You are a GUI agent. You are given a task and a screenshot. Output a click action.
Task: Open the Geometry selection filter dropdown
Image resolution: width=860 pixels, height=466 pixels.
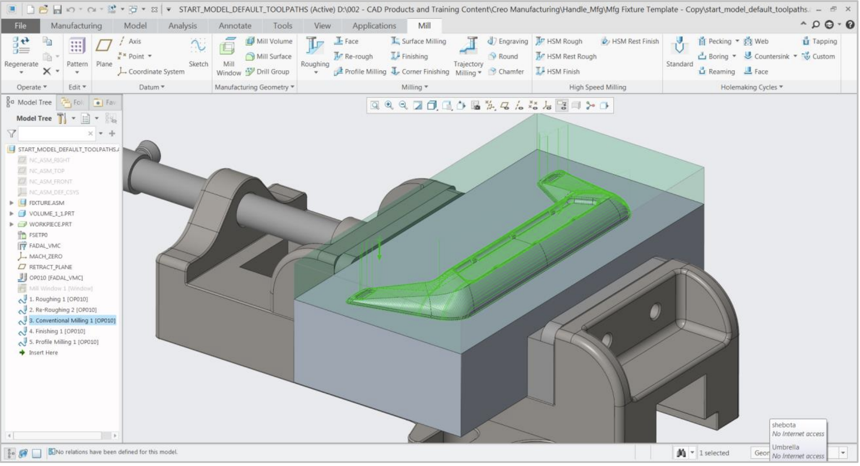point(843,453)
